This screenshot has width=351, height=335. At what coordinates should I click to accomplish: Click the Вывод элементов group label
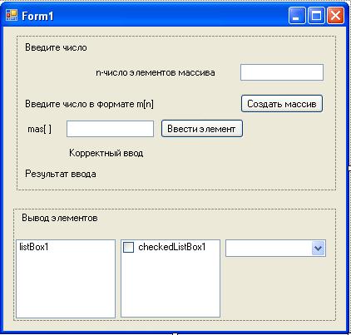pos(60,218)
